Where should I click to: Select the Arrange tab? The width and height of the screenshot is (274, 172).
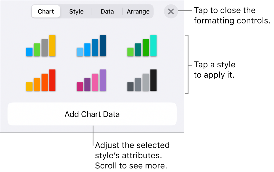[138, 12]
